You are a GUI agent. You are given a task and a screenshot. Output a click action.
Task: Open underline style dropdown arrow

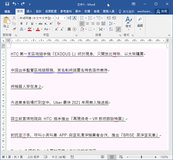coord(36,24)
